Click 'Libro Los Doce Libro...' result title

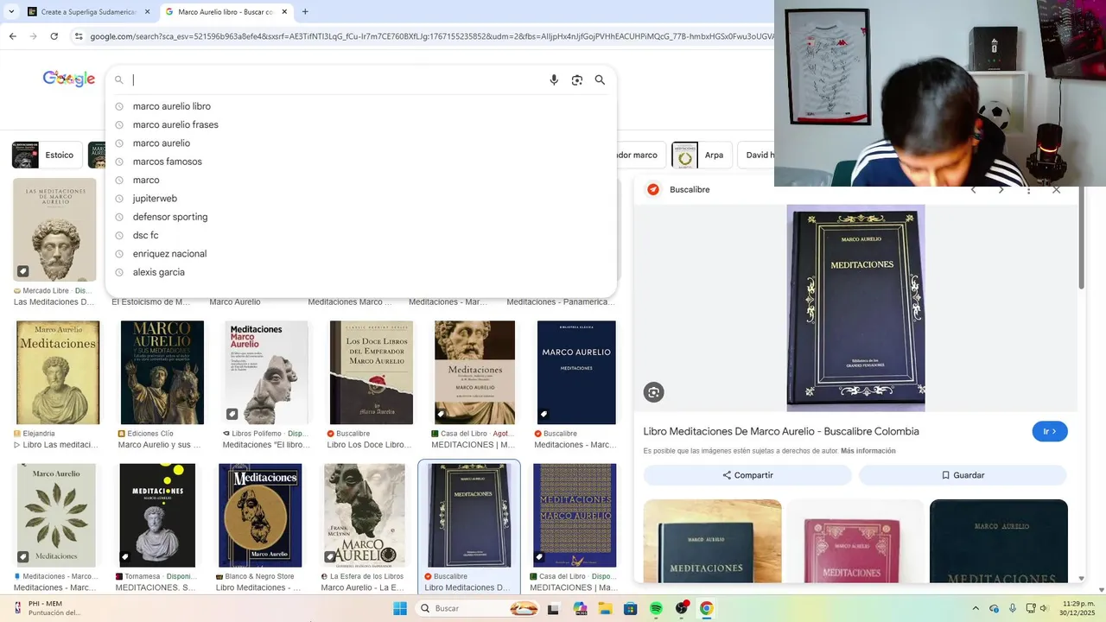coord(369,445)
